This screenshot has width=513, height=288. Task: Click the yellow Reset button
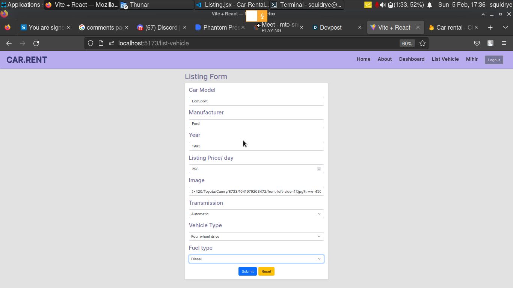pyautogui.click(x=266, y=271)
